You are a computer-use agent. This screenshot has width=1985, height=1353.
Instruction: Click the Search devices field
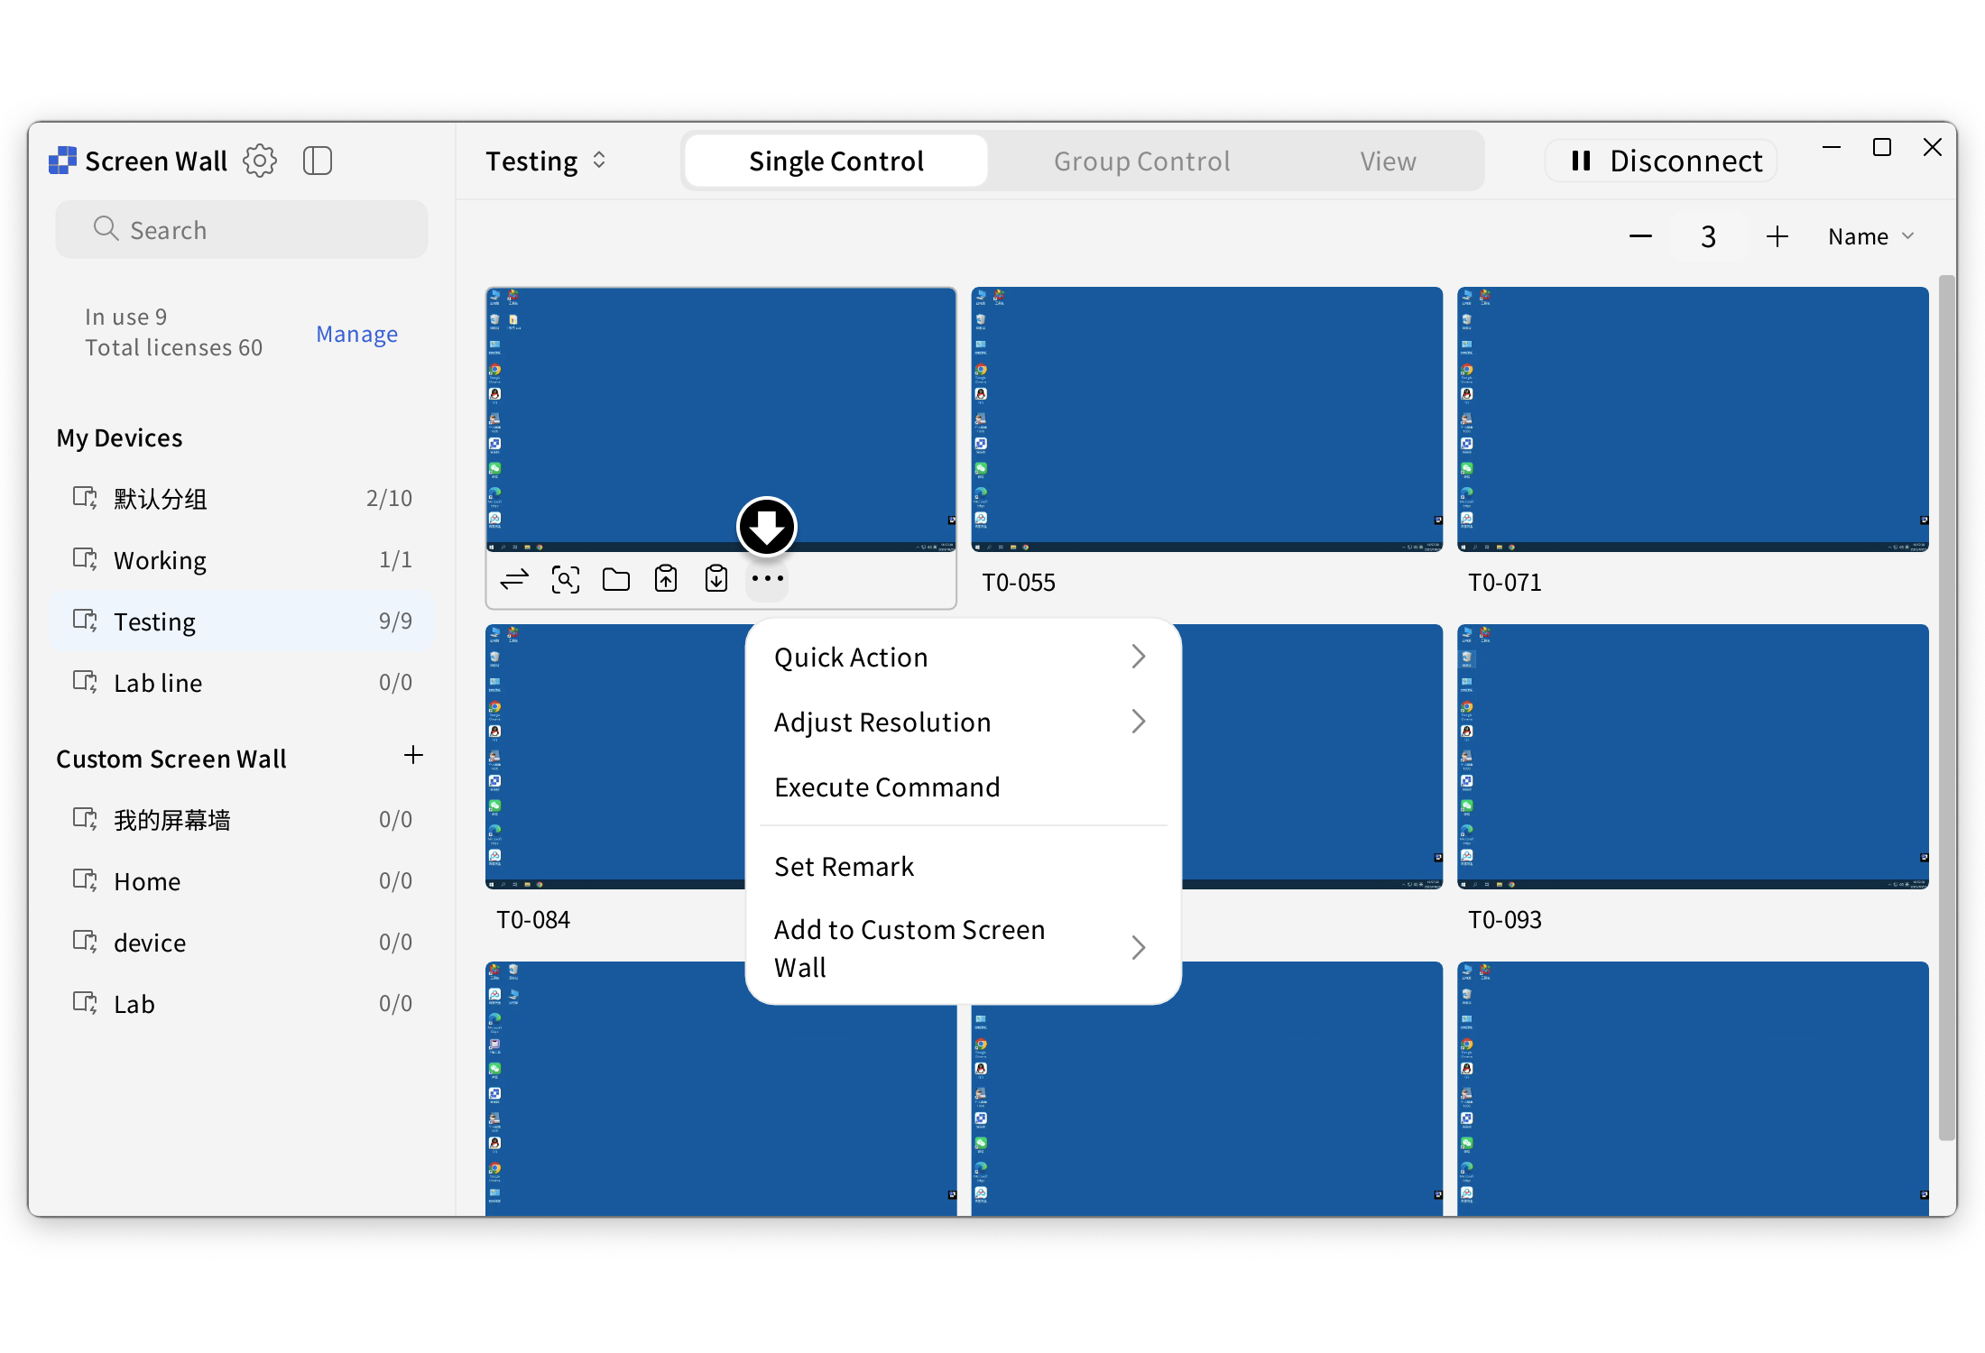242,230
